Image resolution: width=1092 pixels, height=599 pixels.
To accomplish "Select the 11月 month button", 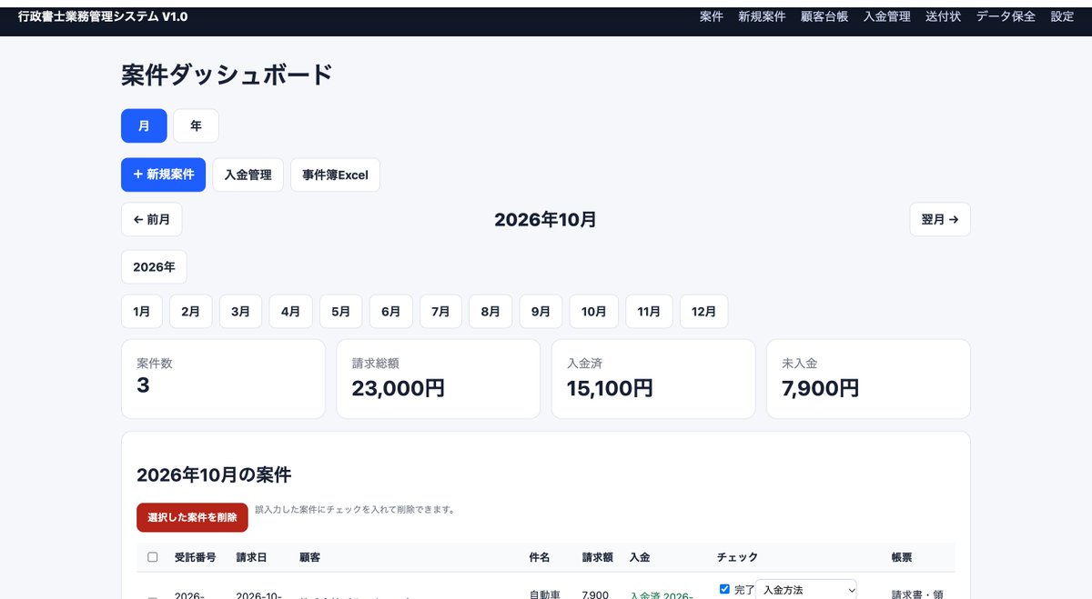I will [x=649, y=311].
